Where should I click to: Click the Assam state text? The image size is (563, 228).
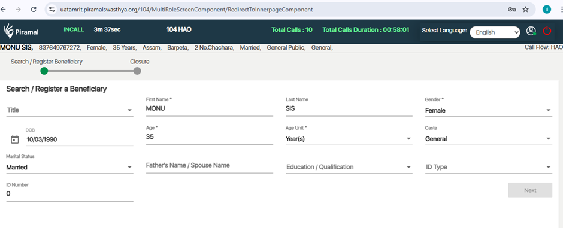point(152,48)
